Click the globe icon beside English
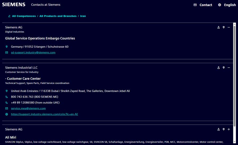Screen dimensions: 238x145 click(x=219, y=5)
